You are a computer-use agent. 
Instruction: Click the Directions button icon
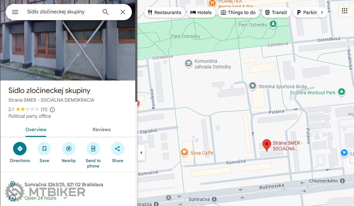[20, 149]
